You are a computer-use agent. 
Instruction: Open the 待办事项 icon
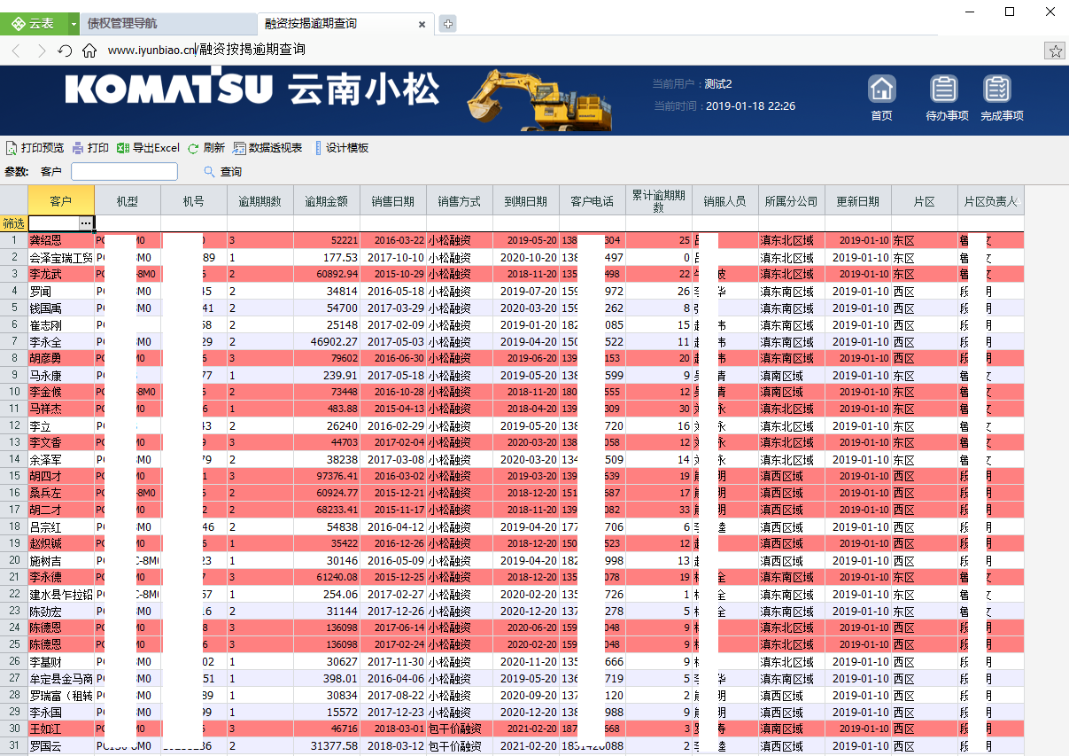[946, 97]
